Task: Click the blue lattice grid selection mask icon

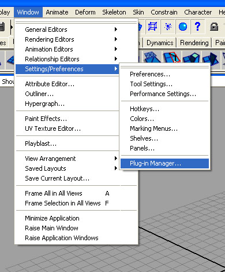Action: [x=152, y=27]
